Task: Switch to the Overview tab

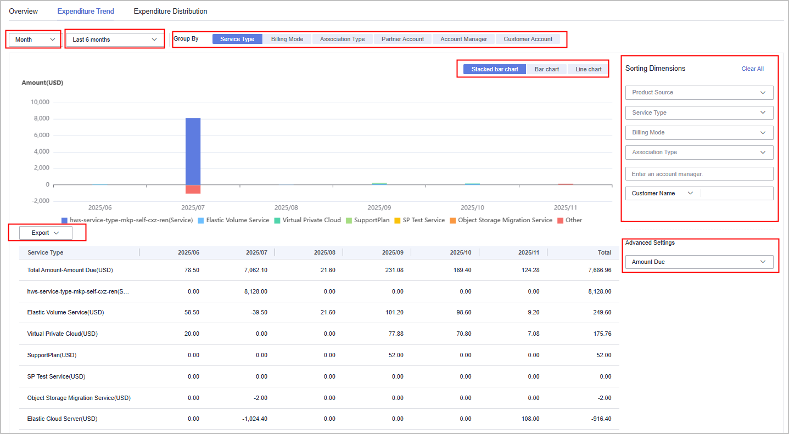Action: (23, 11)
